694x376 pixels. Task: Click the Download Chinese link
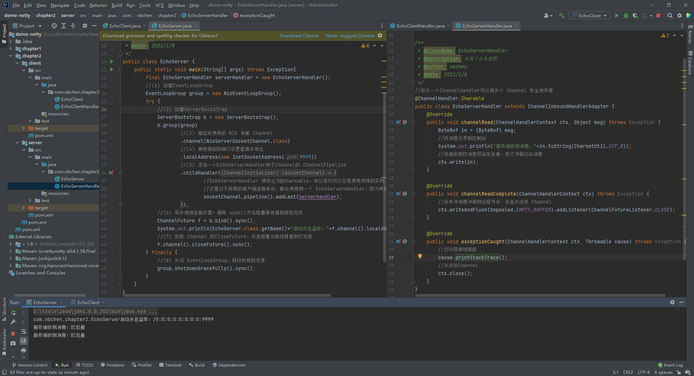pyautogui.click(x=299, y=35)
